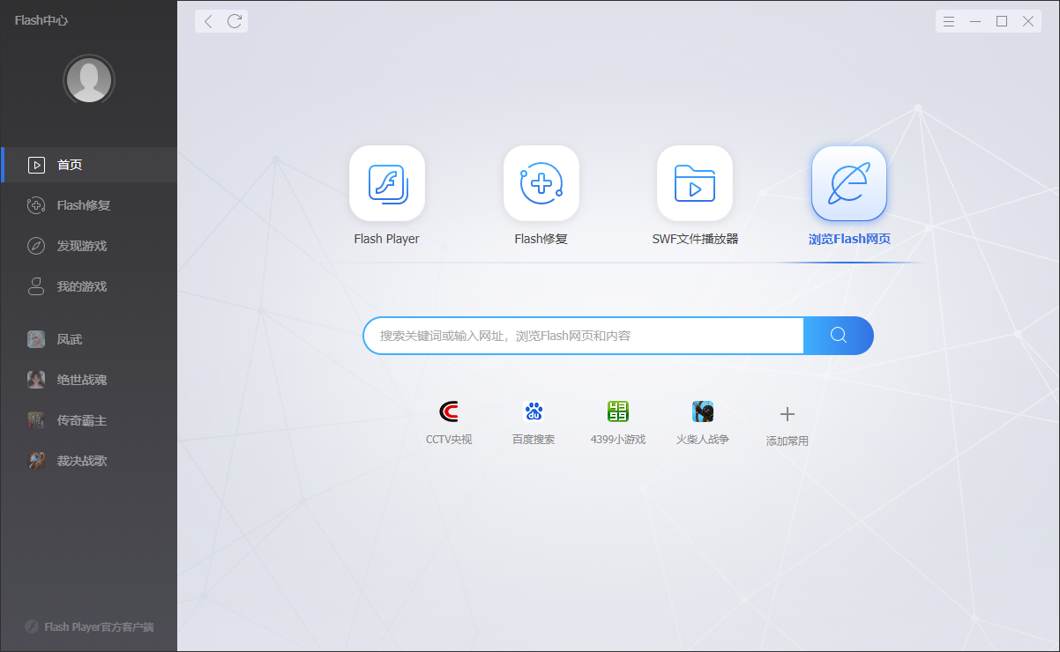Close the Flash中心 window
Image resolution: width=1060 pixels, height=652 pixels.
coord(1028,21)
